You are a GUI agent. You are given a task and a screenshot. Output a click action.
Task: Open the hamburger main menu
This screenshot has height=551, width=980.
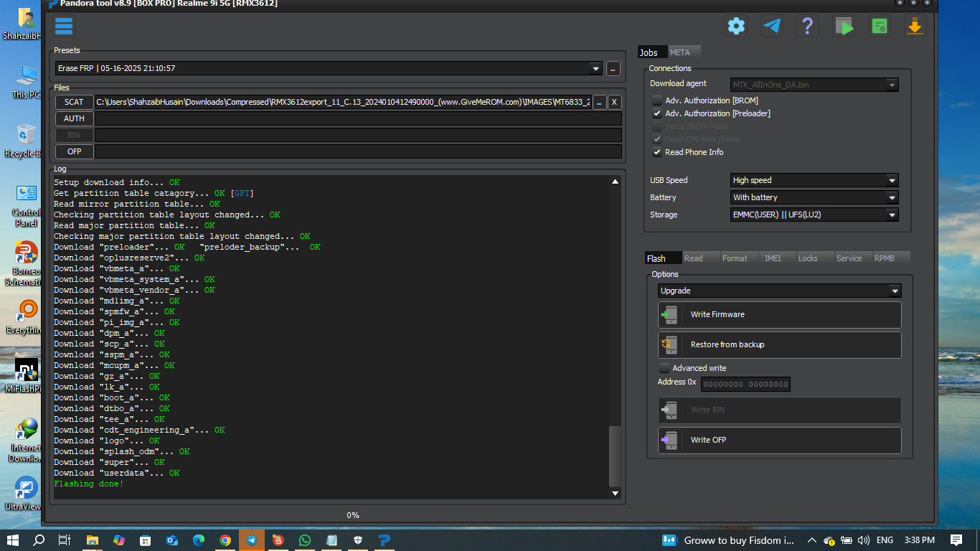pos(64,27)
